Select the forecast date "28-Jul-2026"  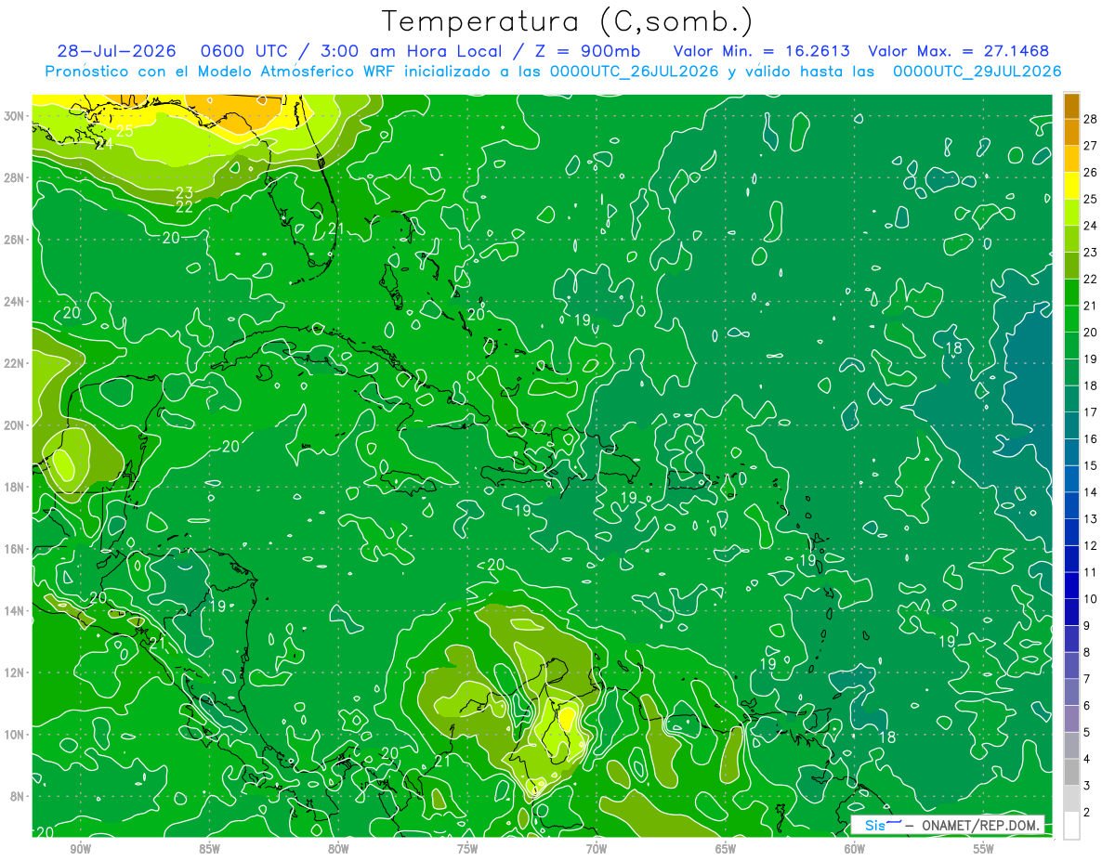point(117,51)
